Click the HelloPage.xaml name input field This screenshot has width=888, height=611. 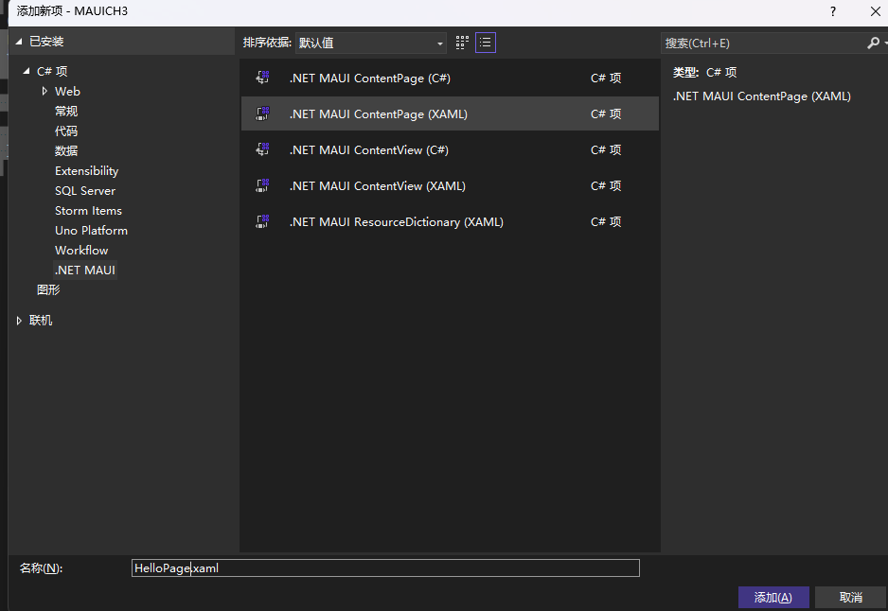tap(384, 567)
